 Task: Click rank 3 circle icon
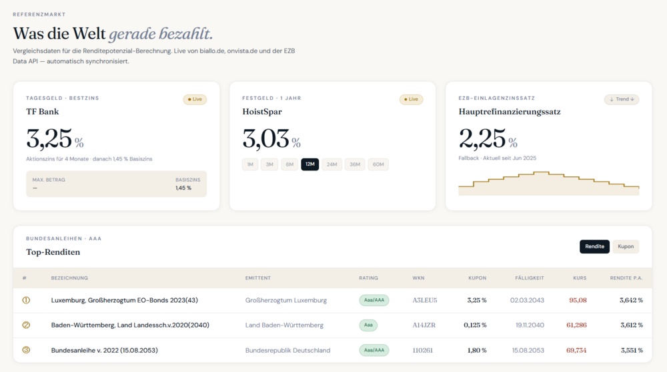point(26,350)
